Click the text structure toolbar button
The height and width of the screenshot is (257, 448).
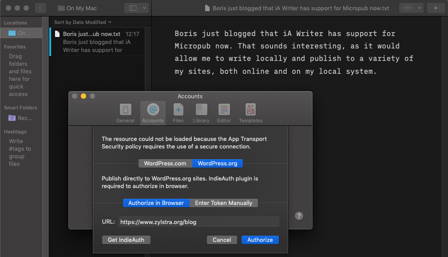pyautogui.click(x=408, y=8)
